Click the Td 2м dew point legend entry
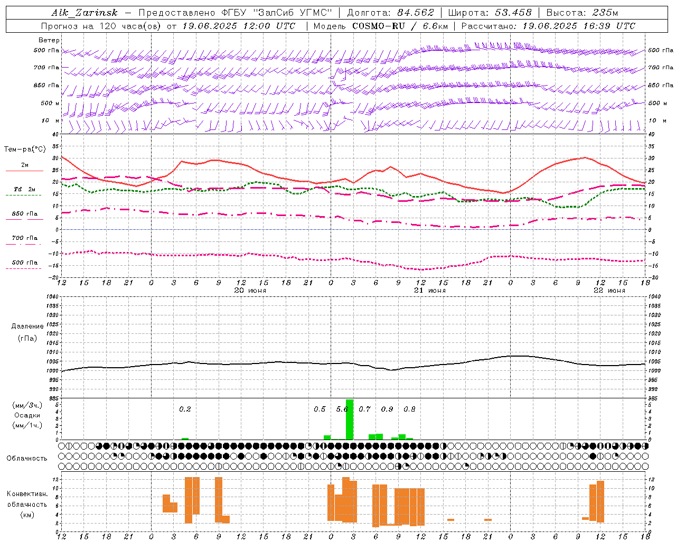 [24, 190]
